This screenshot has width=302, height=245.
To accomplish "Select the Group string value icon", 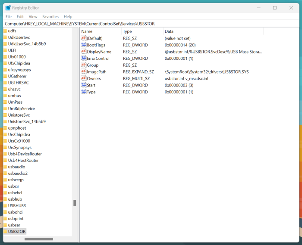I will [x=83, y=65].
